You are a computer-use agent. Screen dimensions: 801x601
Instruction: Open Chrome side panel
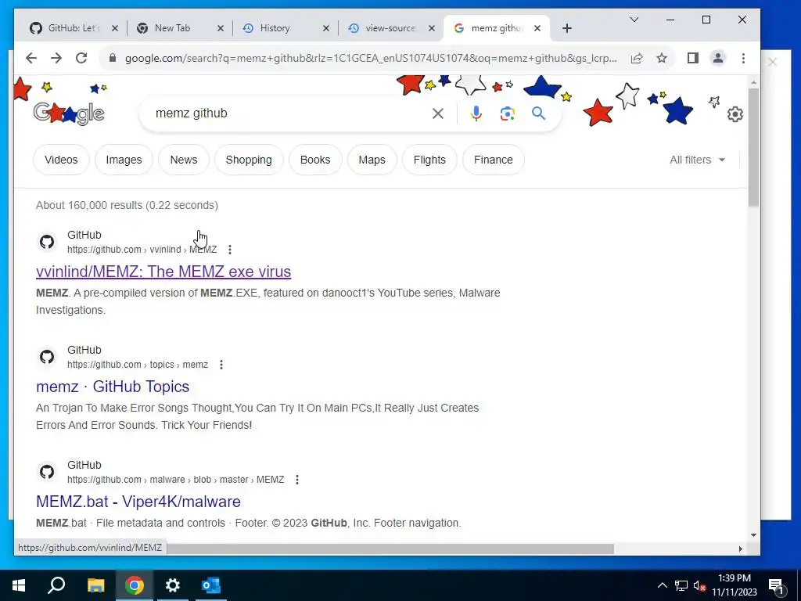click(x=693, y=58)
